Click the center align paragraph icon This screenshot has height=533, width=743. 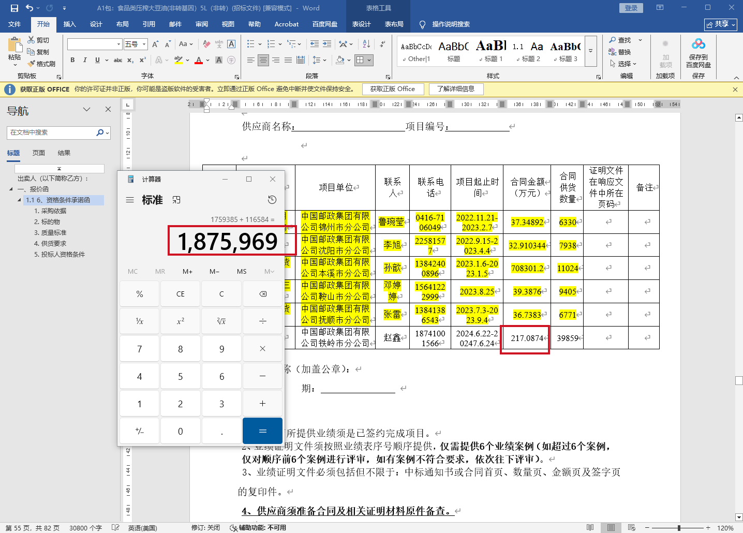tap(263, 60)
